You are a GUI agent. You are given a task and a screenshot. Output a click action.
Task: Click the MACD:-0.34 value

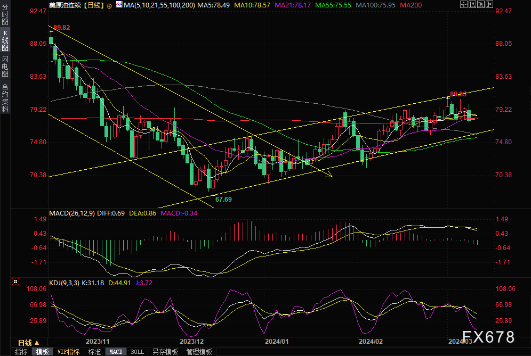tap(179, 213)
